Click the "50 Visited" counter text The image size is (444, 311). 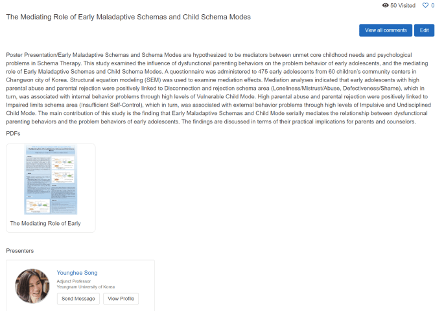[x=403, y=5]
